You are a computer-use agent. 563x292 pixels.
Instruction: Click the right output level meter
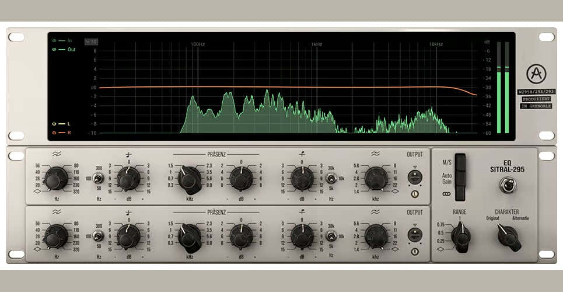coord(507,88)
